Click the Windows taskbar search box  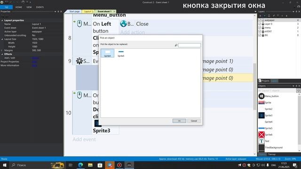[x=38, y=165]
